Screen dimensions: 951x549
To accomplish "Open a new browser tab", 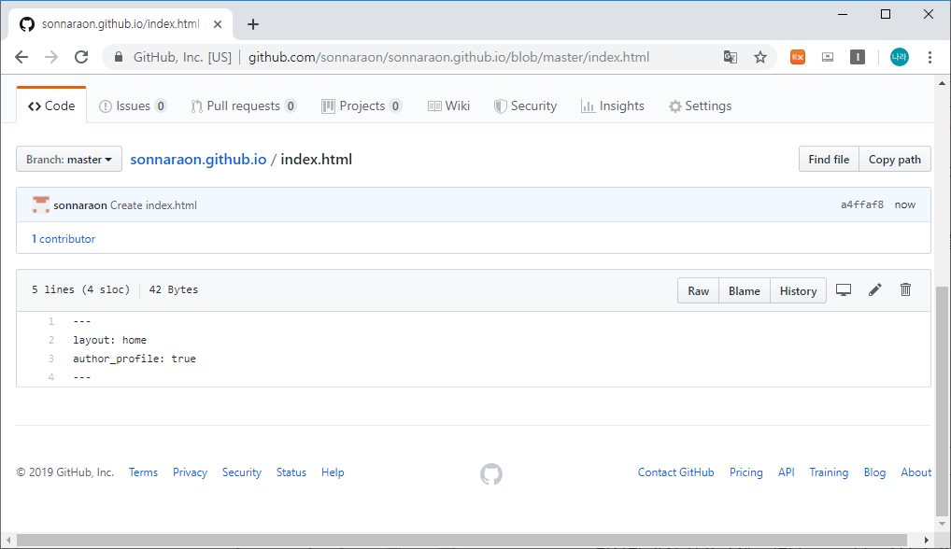I will point(253,24).
